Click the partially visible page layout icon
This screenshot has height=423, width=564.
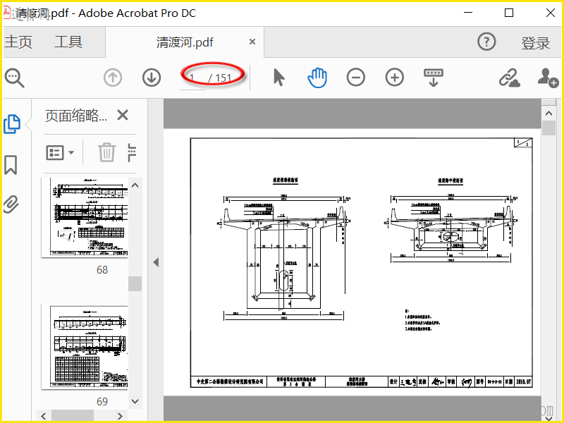pyautogui.click(x=132, y=152)
